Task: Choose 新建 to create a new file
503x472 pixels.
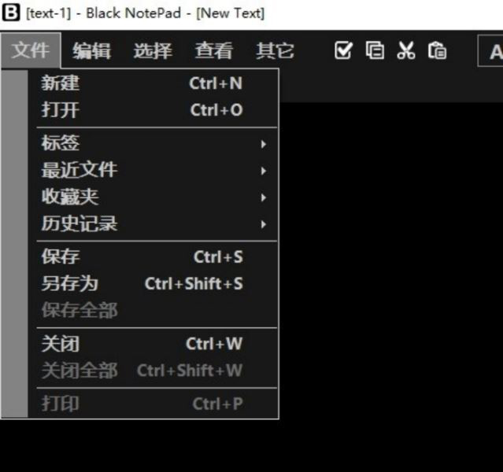Action: tap(153, 83)
